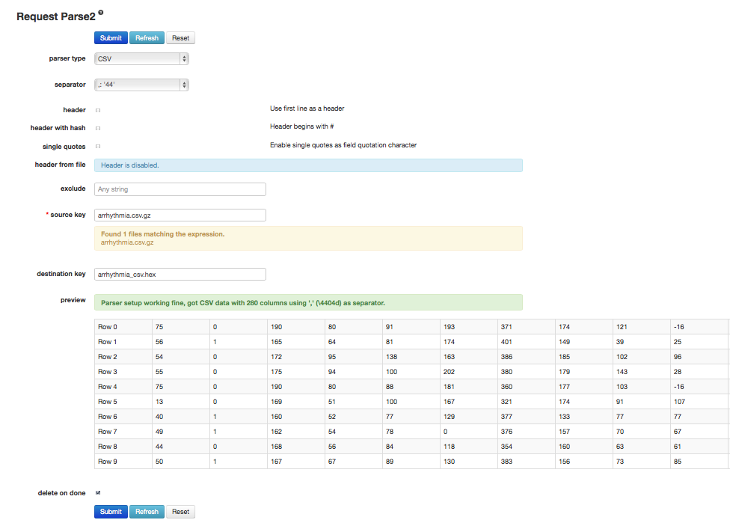The width and height of the screenshot is (730, 523).
Task: Click the source key field containing arrhythmia.csv.gz
Action: (180, 215)
